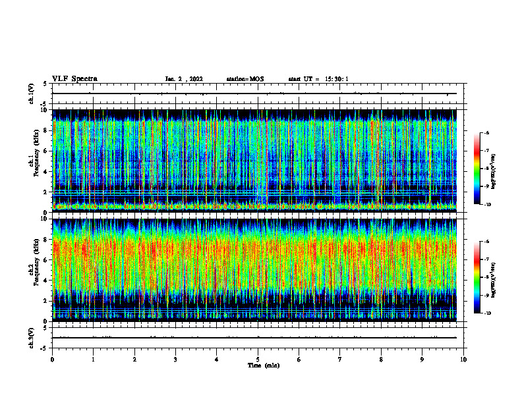Click inside the ch.2 spectrogram panel

(254, 270)
